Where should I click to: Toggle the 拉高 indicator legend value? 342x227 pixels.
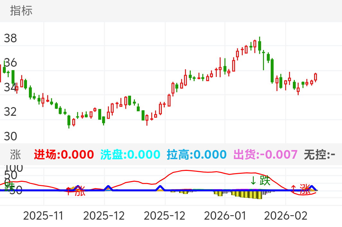click(197, 155)
